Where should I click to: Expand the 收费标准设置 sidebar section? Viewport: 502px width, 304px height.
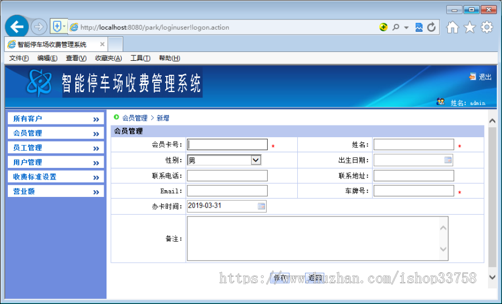point(56,177)
